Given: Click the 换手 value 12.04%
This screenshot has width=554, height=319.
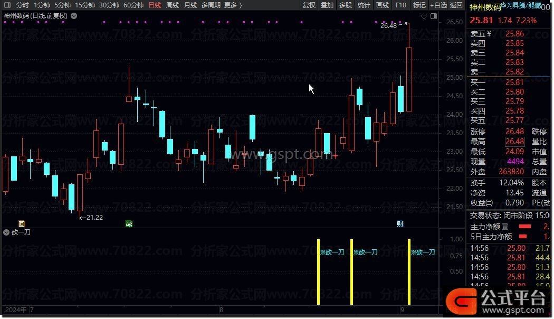Looking at the screenshot, I should point(511,183).
